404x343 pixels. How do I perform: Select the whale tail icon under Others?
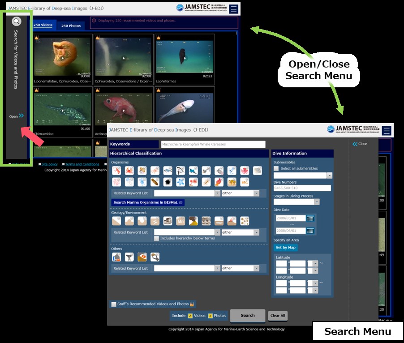[x=129, y=257]
